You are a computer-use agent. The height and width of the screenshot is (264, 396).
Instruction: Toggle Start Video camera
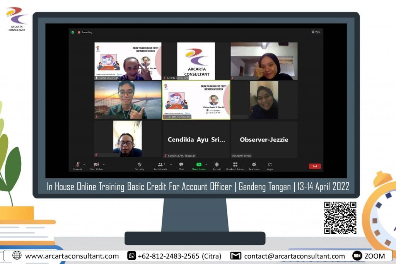click(x=96, y=165)
